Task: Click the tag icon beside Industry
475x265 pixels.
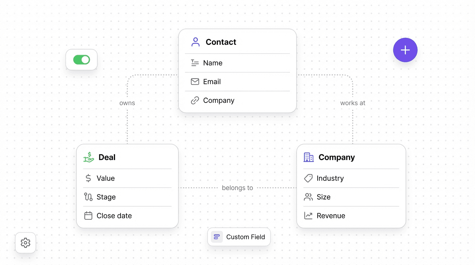Action: [308, 178]
